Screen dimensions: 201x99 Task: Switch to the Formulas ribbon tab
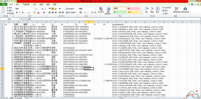coord(34,4)
